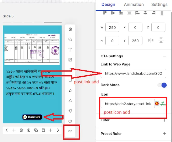Screen dimensions: 172x142
Task: Click the image insert icon
Action: tap(70, 60)
